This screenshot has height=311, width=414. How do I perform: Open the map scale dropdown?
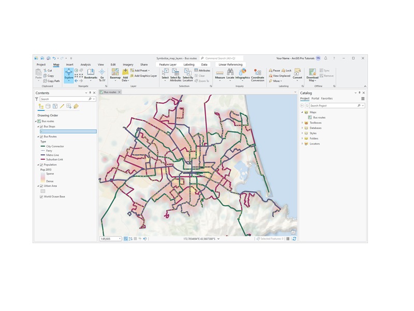coord(120,239)
